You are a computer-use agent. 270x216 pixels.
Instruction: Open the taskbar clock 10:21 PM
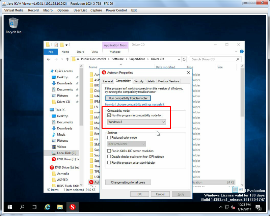click(244, 207)
